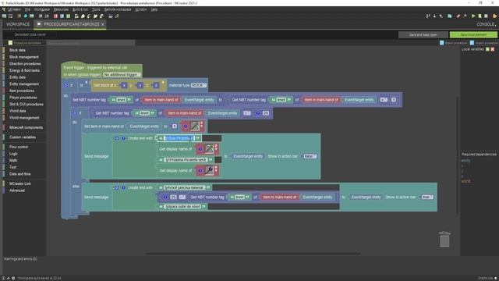Screen dimensions: 499x281
Task: Select Math category
Action: [13, 161]
